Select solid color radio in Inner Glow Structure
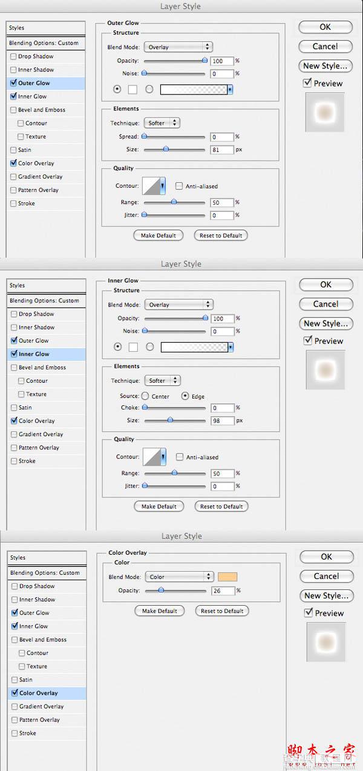Screen dimensions: 363x771 118,347
